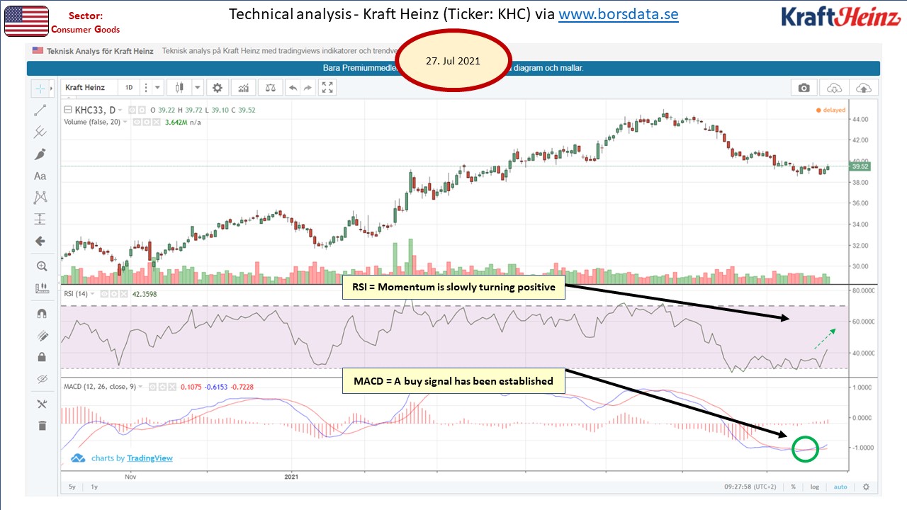Open the charts by TradingView link
This screenshot has height=510, width=907.
pyautogui.click(x=132, y=458)
